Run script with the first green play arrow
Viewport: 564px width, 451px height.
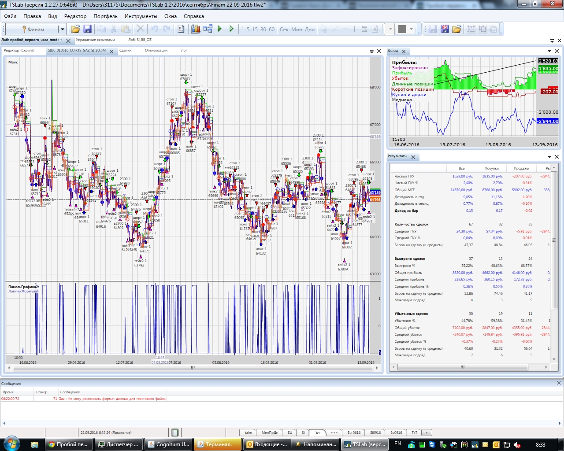pos(220,30)
